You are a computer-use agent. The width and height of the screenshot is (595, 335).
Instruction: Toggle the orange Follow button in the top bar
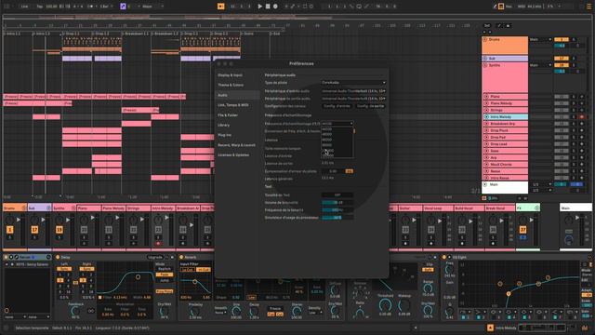click(221, 7)
